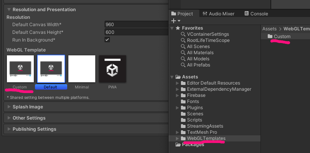Click the Scripts folder name
The image size is (310, 153).
click(x=194, y=120)
